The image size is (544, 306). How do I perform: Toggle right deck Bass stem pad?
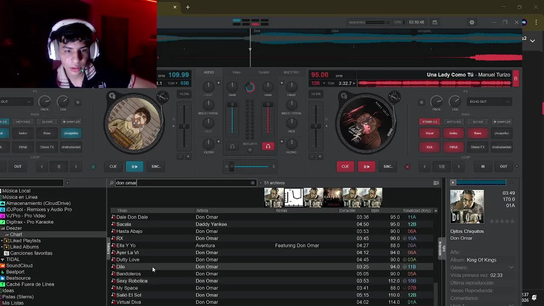(x=478, y=133)
